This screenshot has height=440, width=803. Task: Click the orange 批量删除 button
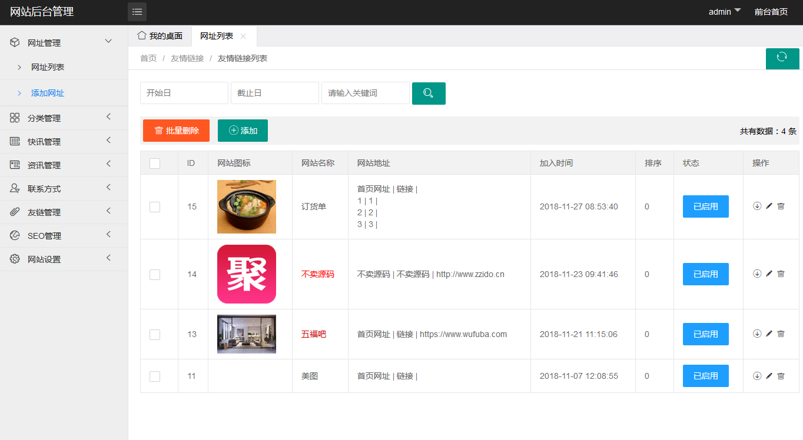(x=176, y=131)
